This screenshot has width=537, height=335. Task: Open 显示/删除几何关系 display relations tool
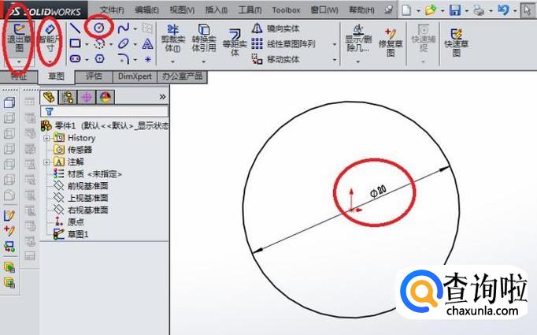click(358, 39)
